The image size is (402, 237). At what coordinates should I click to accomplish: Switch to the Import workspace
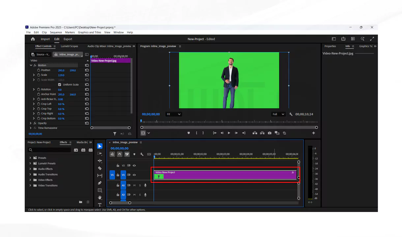[45, 39]
